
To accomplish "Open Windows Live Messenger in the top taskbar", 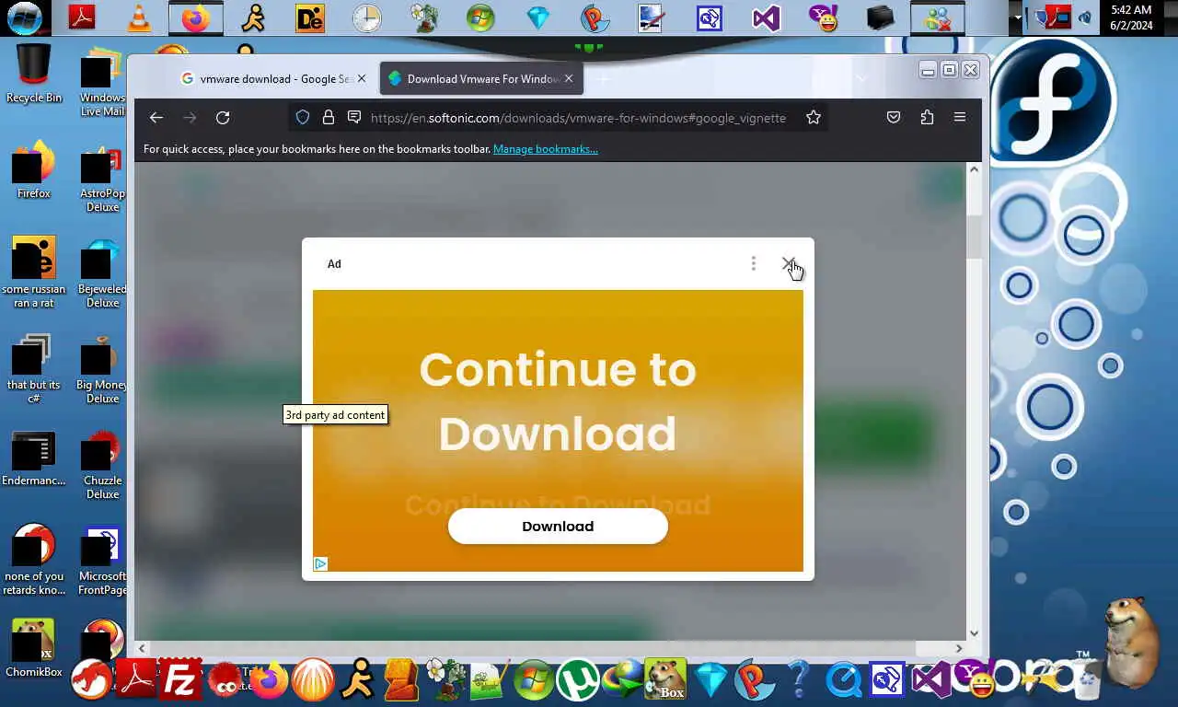I will pos(936,17).
